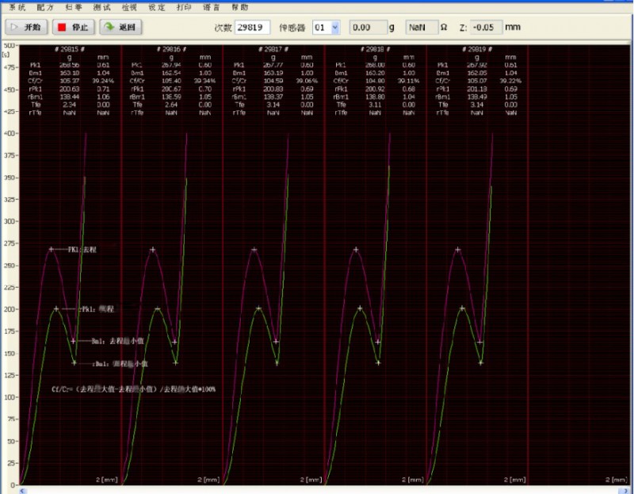Viewport: 634px width, 494px height.
Task: Click the Cf/Cr value 39.24%
Action: [x=103, y=81]
